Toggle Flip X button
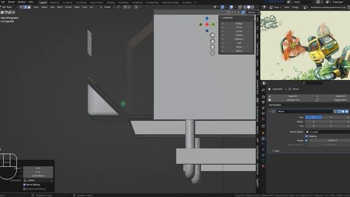 (313, 126)
